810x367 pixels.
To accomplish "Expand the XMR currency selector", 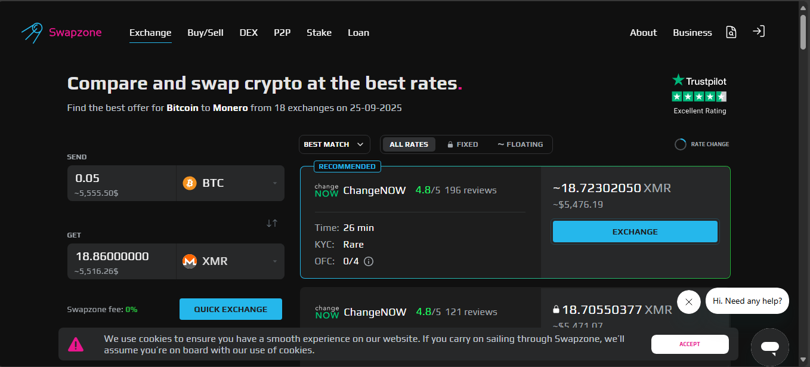I will pos(230,261).
